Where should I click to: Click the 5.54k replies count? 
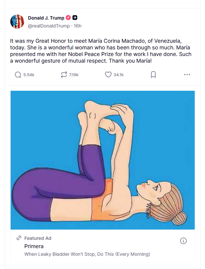29,75
